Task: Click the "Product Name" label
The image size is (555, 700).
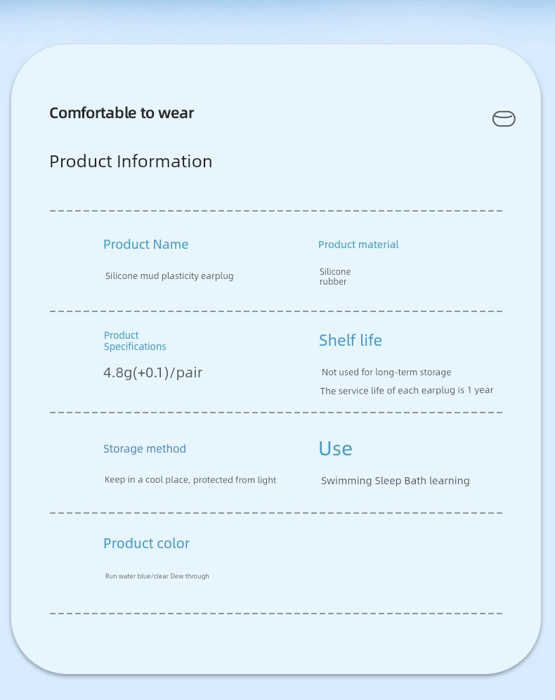Action: [145, 245]
